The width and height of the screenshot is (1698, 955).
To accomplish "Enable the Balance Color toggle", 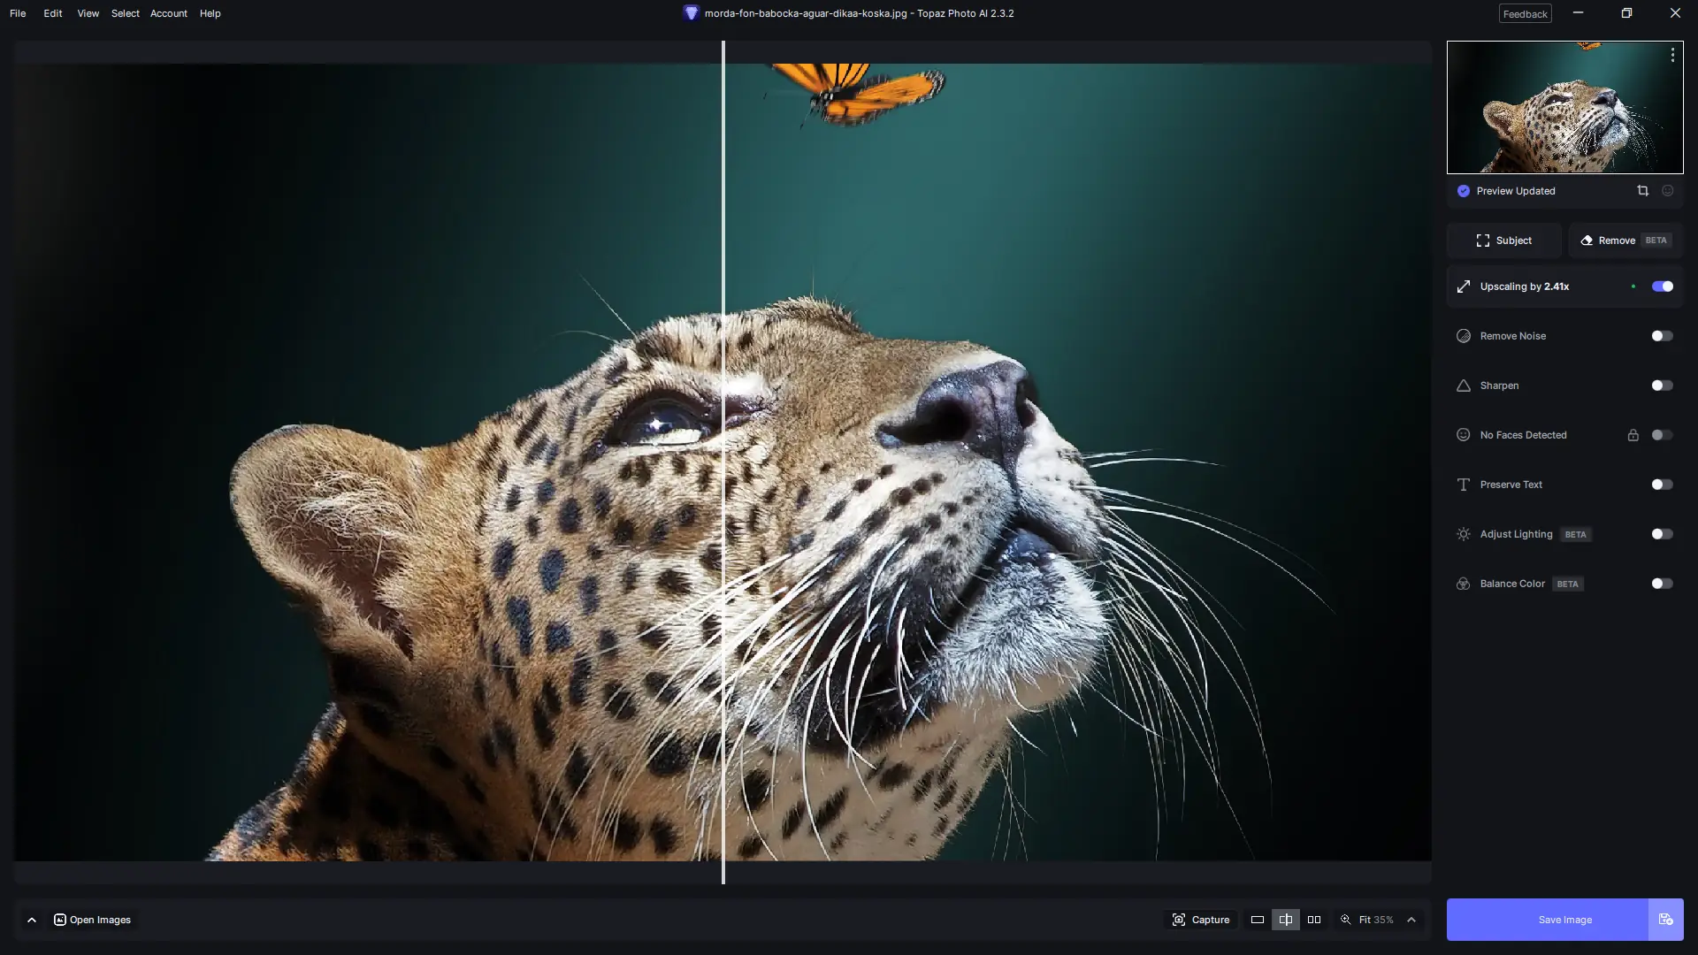I will click(x=1662, y=584).
